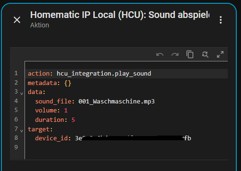The height and width of the screenshot is (171, 241).
Task: Collapse the data block fold arrow
Action: pyautogui.click(x=22, y=94)
